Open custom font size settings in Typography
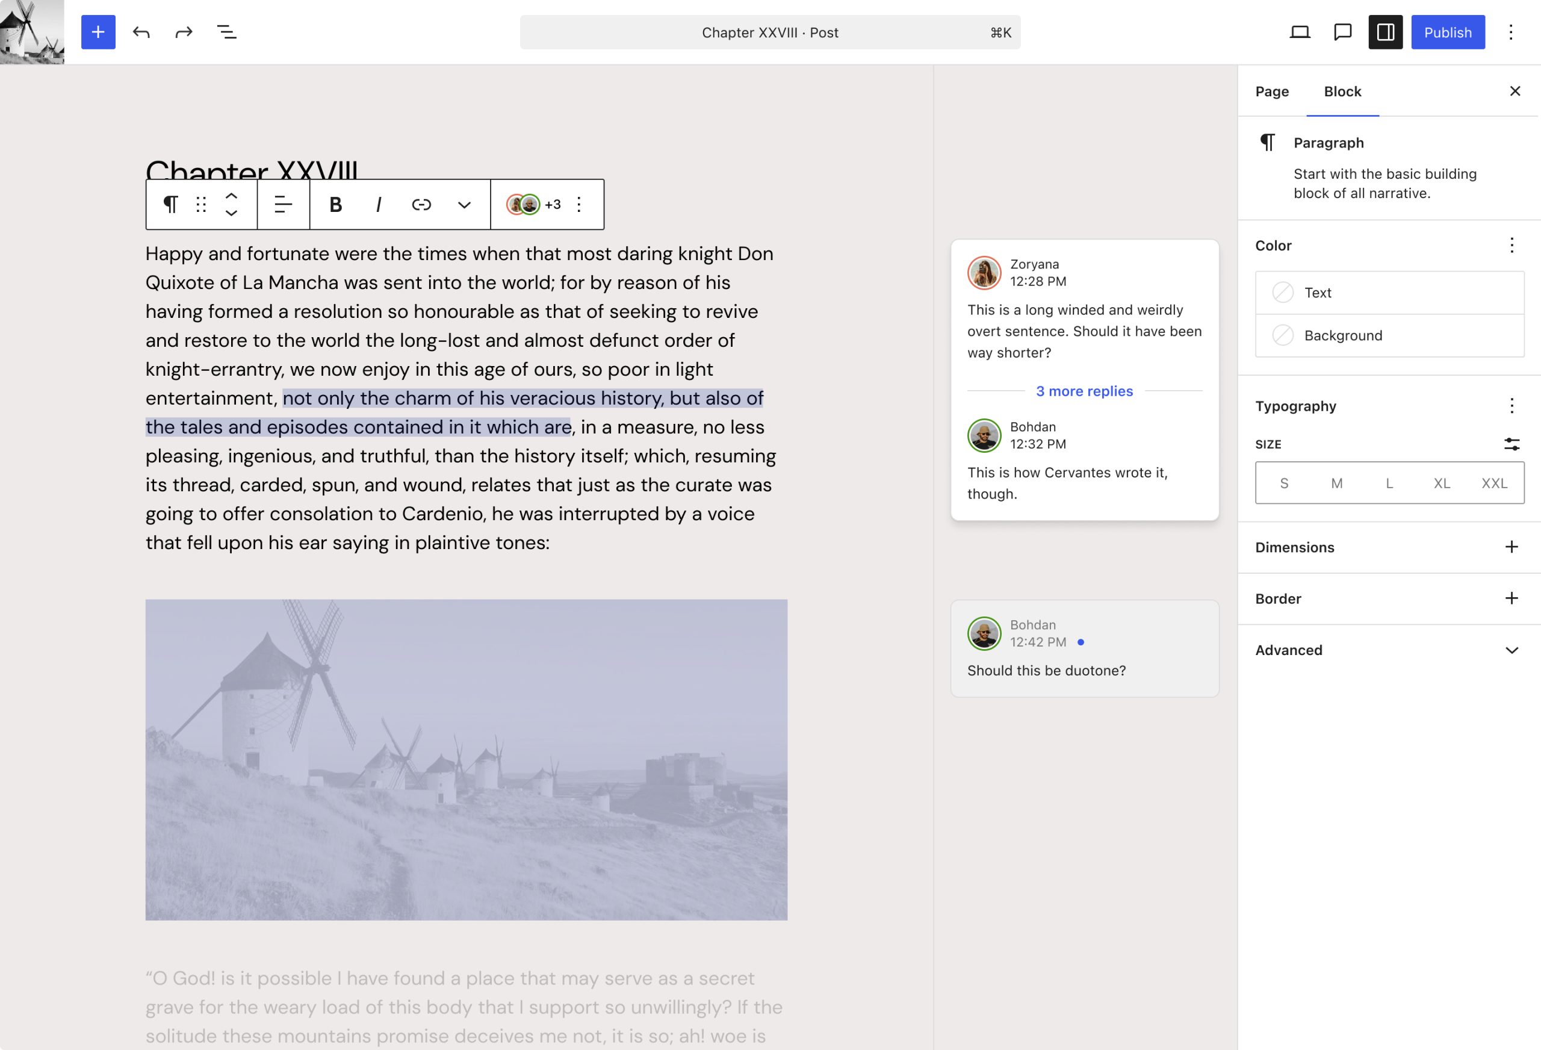 click(1513, 444)
